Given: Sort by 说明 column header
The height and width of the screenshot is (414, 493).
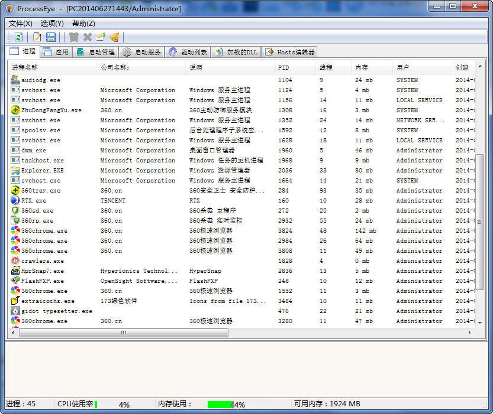Looking at the screenshot, I should (230, 67).
